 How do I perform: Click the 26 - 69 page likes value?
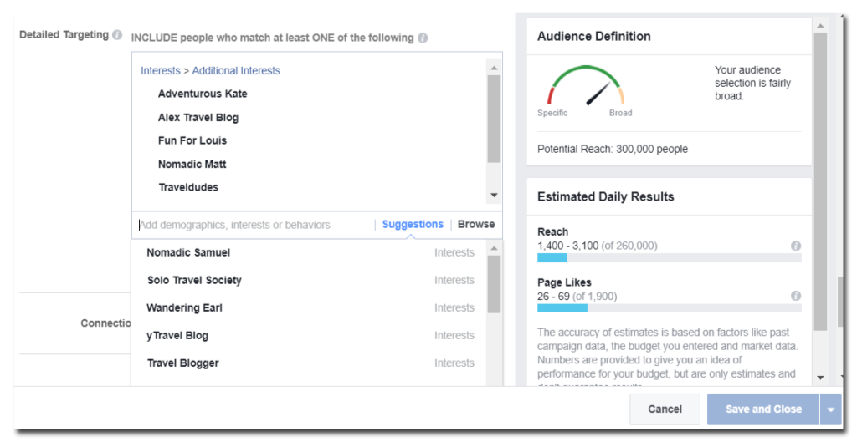tap(554, 297)
